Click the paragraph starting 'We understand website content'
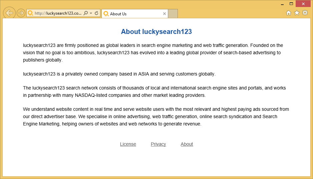 (x=156, y=116)
